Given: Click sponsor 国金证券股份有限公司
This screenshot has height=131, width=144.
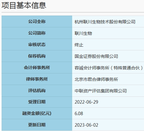Looking at the screenshot, I should (96, 56).
